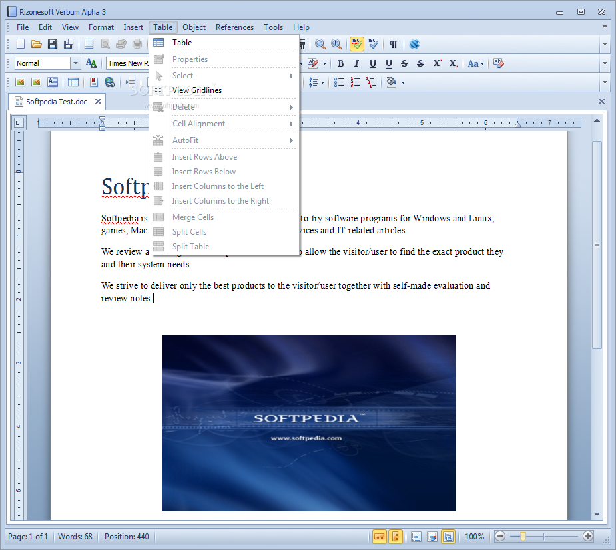Open the Tools menu
This screenshot has width=616, height=550.
coord(273,27)
